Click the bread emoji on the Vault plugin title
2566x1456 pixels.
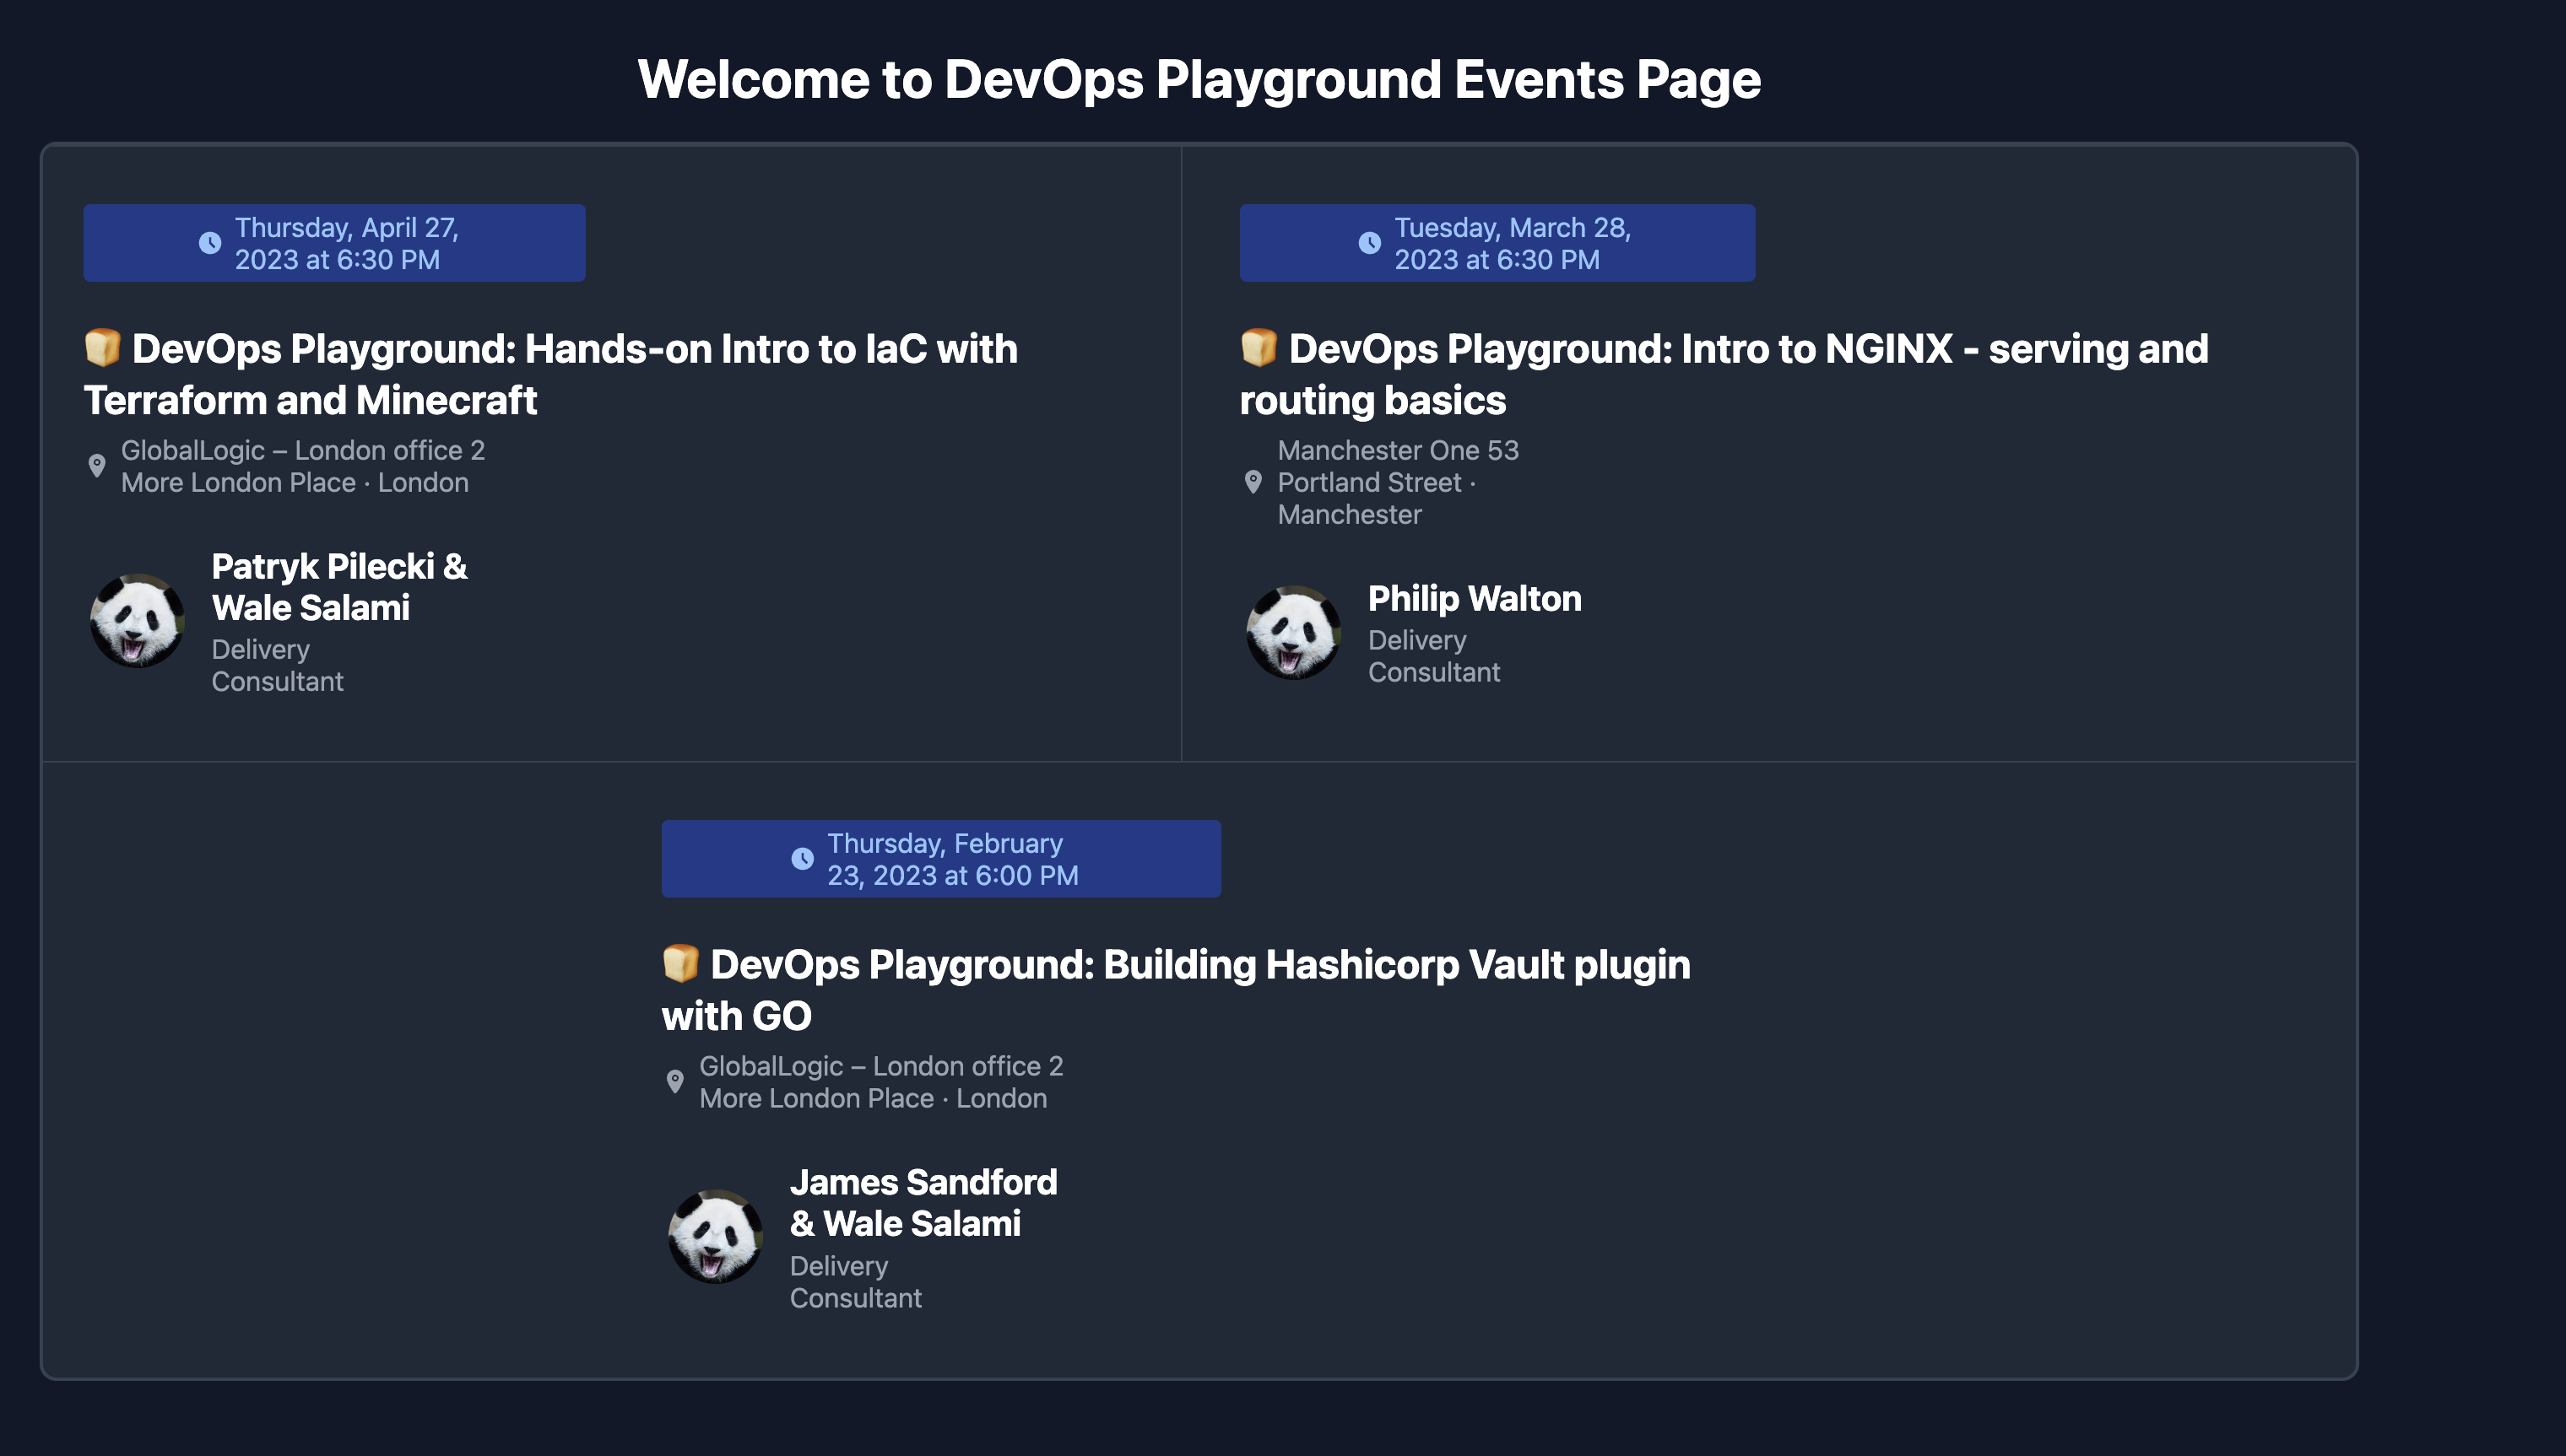pos(681,964)
